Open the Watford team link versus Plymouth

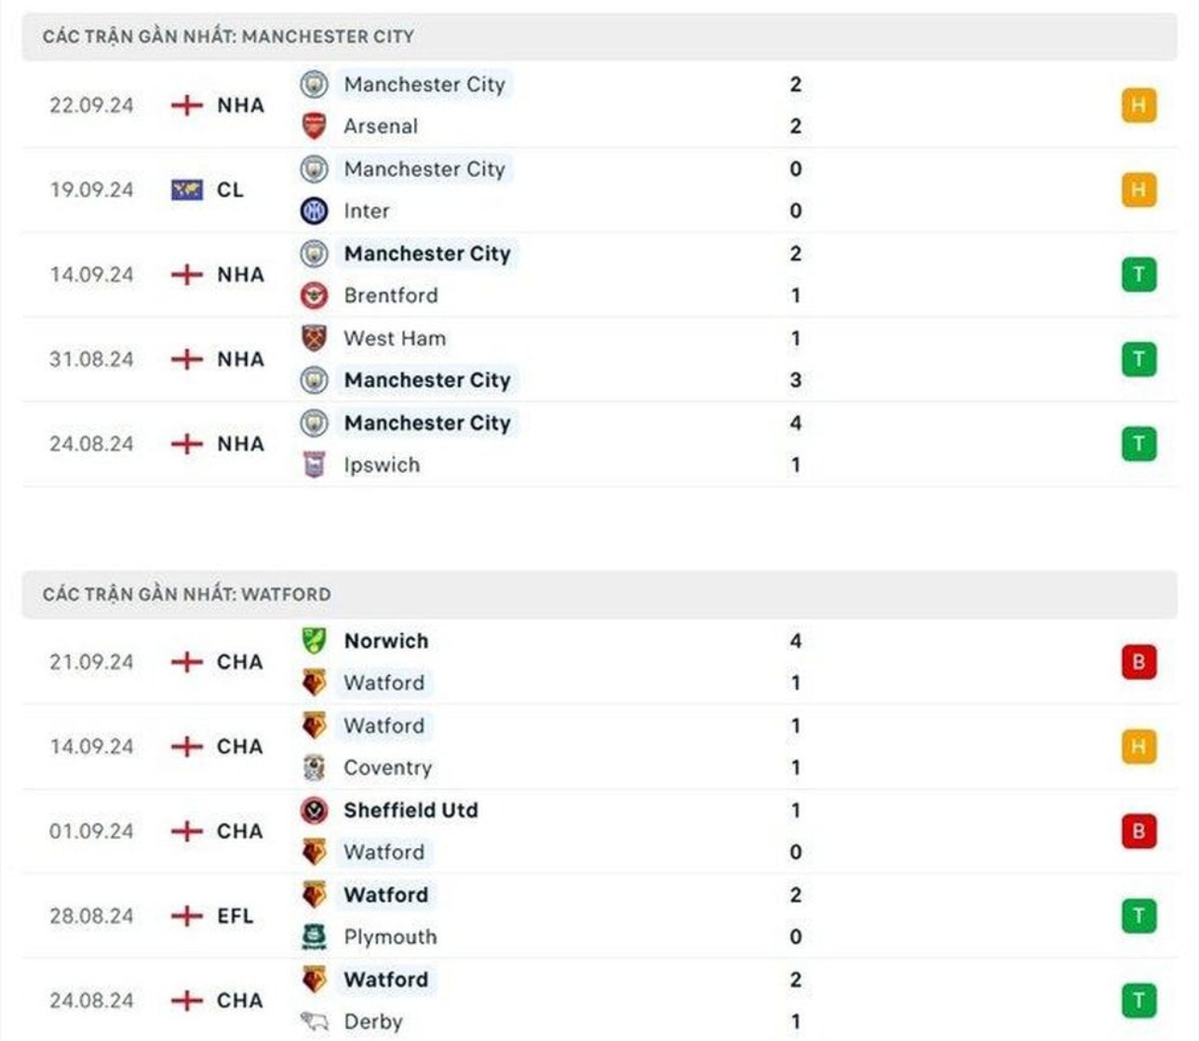click(x=386, y=895)
